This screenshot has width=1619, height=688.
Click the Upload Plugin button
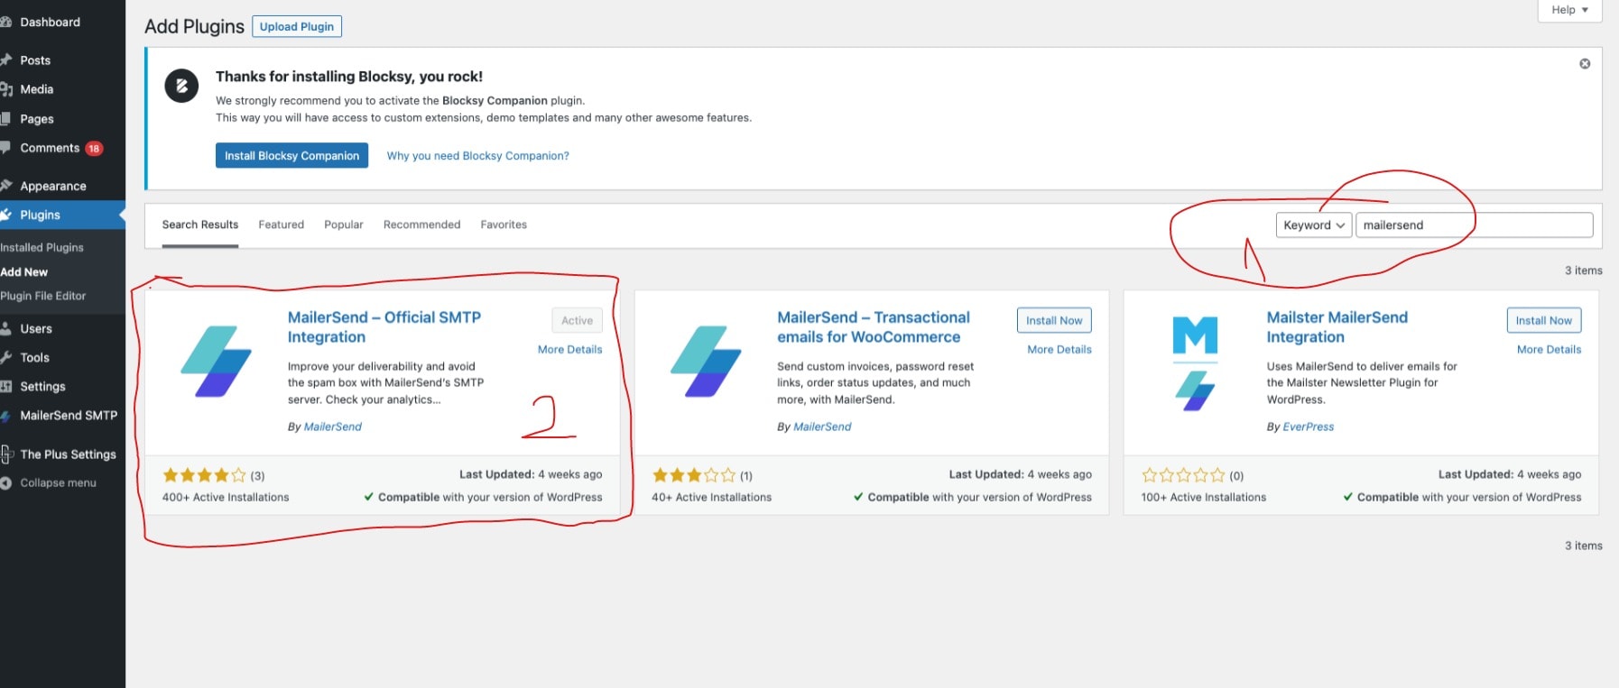click(297, 27)
